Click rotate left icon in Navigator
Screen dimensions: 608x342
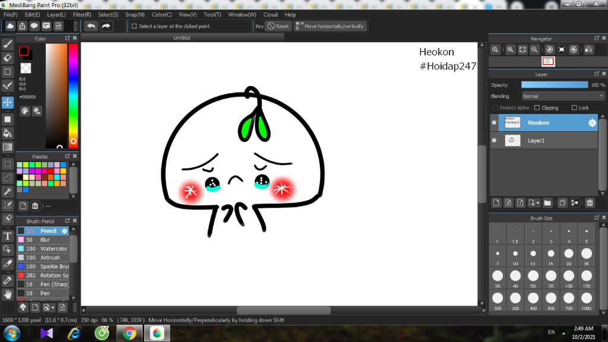pyautogui.click(x=549, y=50)
